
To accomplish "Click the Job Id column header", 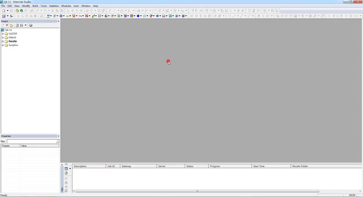I will 113,166.
